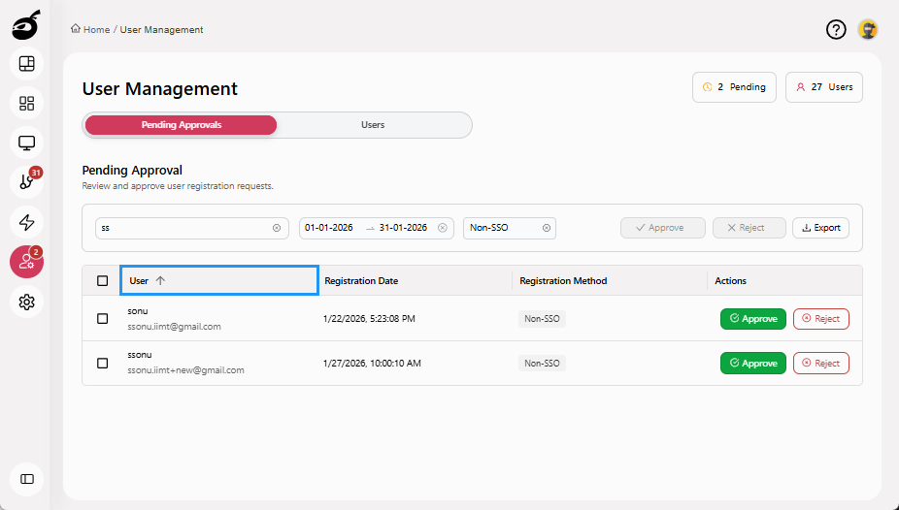This screenshot has width=899, height=510.
Task: Clear the search field containing ss
Action: (277, 228)
